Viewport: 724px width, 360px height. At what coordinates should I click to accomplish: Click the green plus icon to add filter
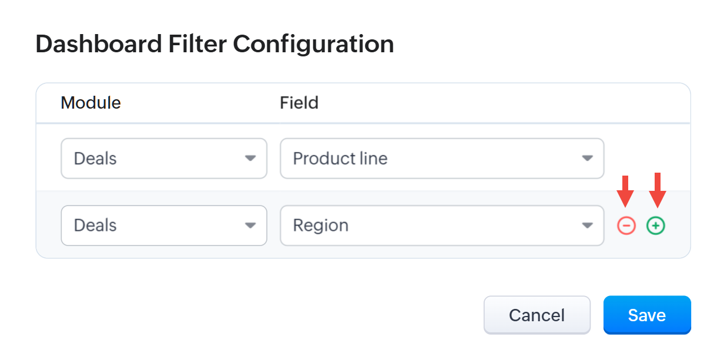[x=656, y=226]
